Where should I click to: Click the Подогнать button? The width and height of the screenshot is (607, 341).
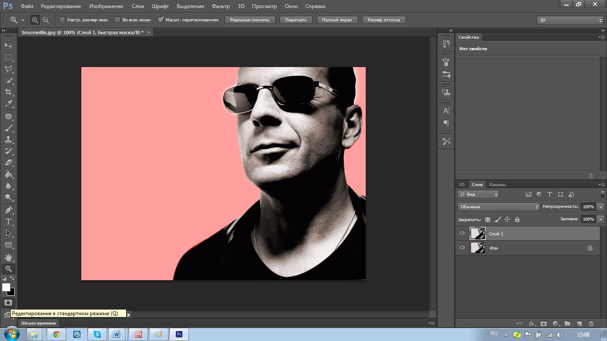296,20
